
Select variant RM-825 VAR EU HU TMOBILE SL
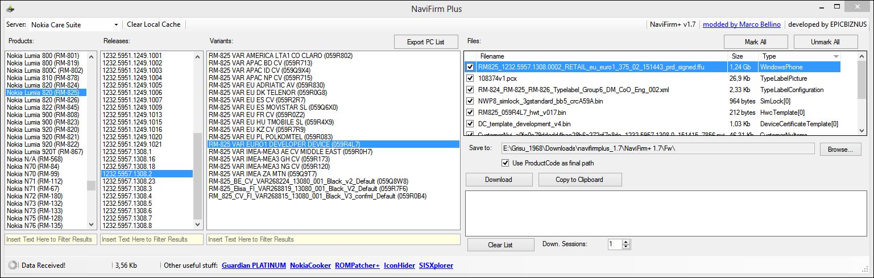[271, 122]
